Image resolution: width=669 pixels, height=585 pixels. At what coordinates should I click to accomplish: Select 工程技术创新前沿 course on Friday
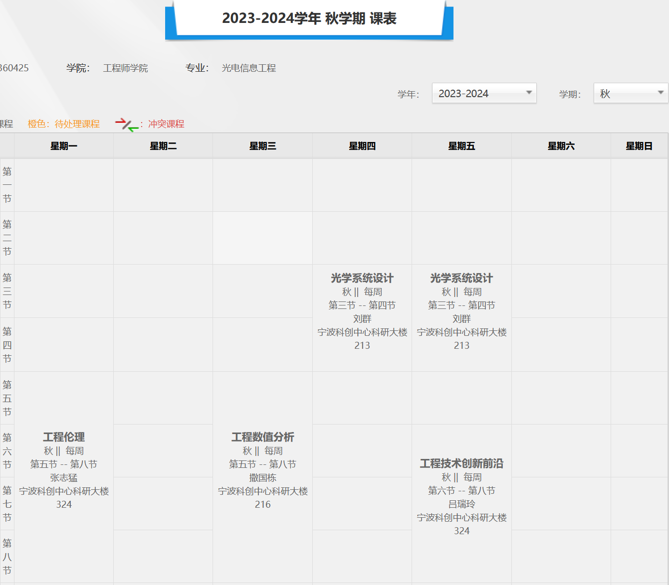pos(461,497)
